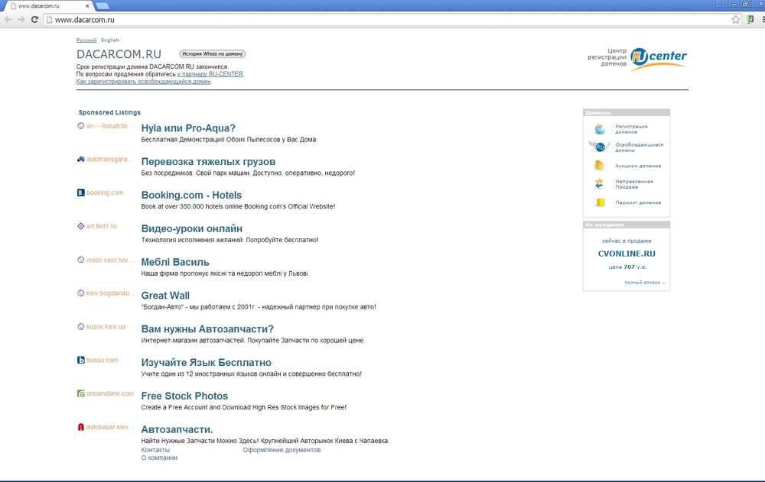765x482 pixels.
Task: Click the dreamstime.com domain text
Action: 109,393
